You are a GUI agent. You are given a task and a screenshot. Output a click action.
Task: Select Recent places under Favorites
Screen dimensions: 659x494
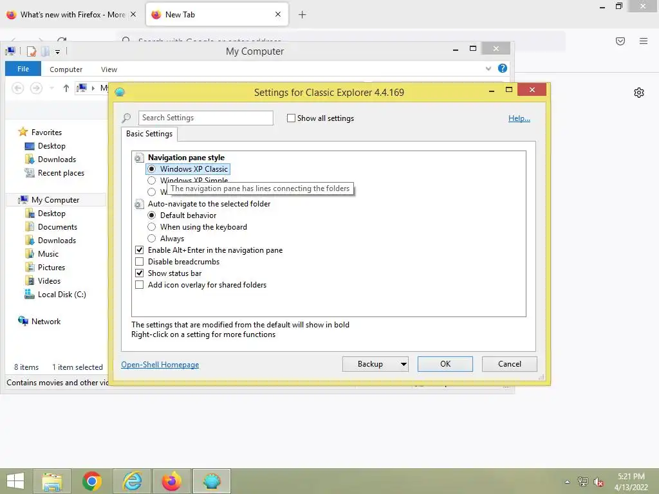(x=54, y=173)
